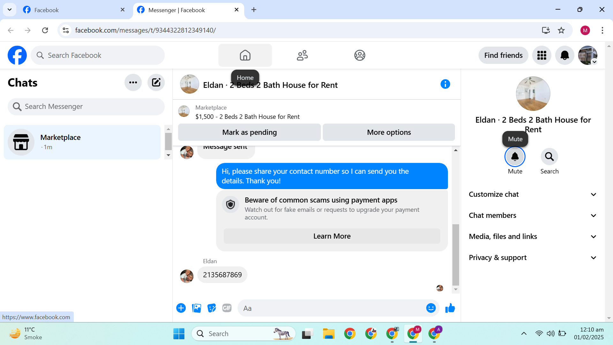Screen dimensions: 613x345
Task: Open Chrome profile M avatar
Action: (585, 30)
